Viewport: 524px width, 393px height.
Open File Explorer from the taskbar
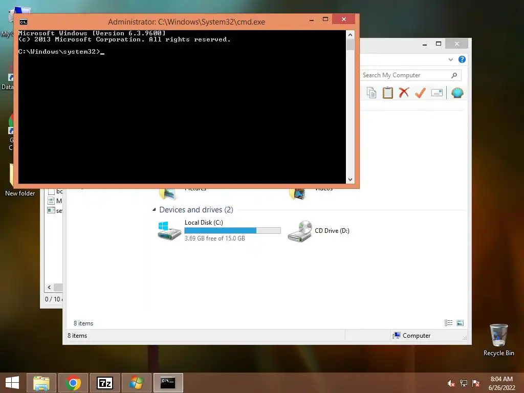[41, 383]
